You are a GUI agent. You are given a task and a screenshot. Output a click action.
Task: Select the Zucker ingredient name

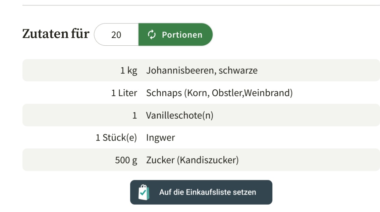tap(192, 160)
